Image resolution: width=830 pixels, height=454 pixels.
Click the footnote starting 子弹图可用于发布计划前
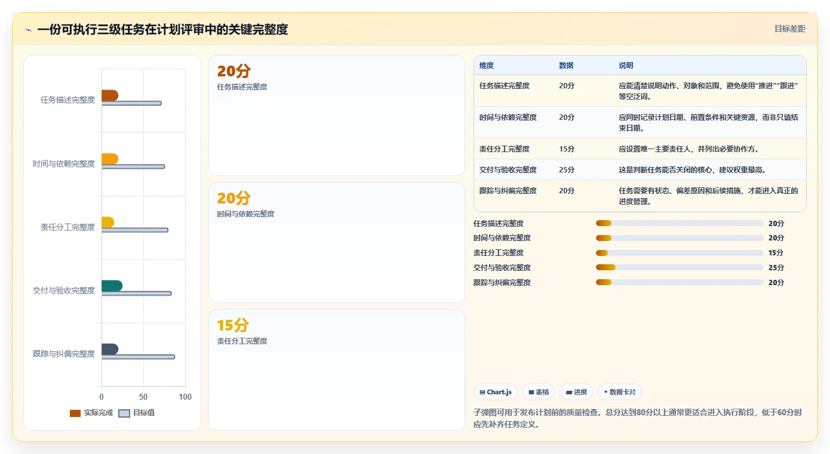point(638,419)
